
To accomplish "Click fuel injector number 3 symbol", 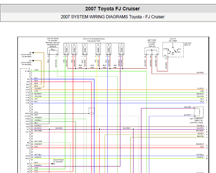I will [x=74, y=49].
